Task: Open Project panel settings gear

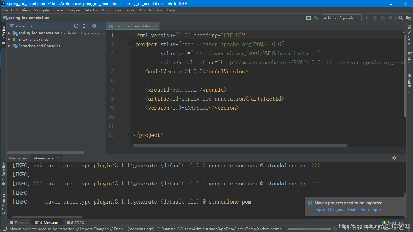Action: pyautogui.click(x=94, y=26)
